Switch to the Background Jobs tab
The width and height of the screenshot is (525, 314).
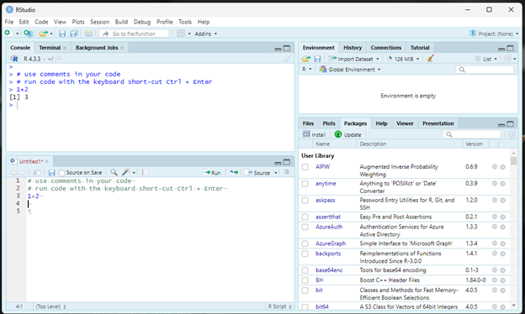coord(97,48)
